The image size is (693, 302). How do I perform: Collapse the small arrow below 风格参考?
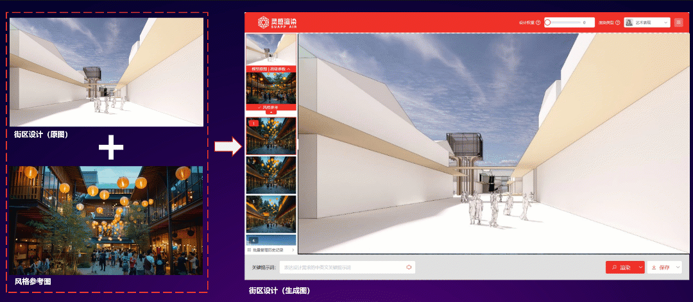271,112
